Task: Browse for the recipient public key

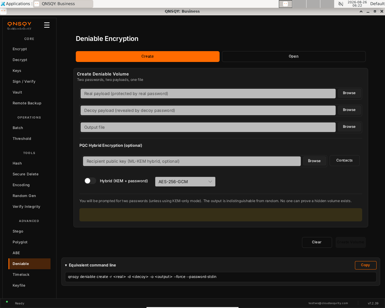Action: click(314, 161)
